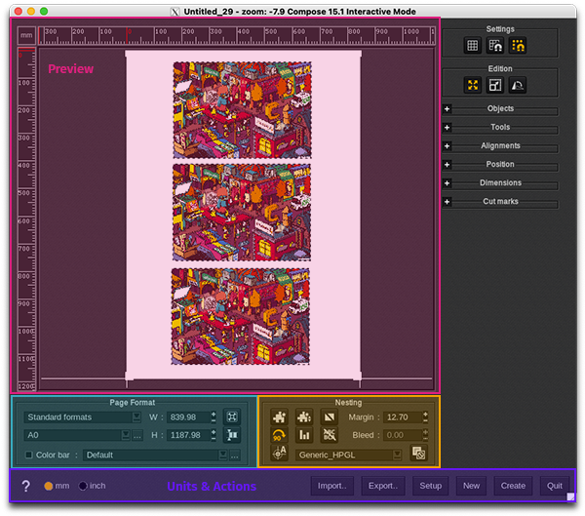Click the second puzzle-piece nesting icon

[x=304, y=417]
